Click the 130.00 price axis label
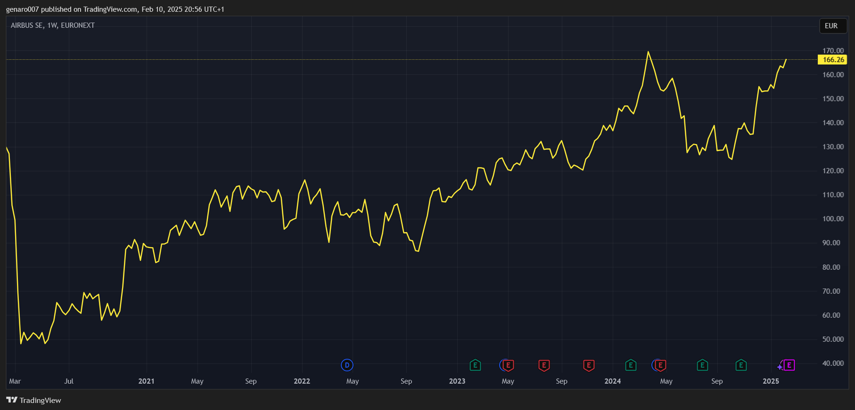Screen dimensions: 855x410 [x=833, y=146]
